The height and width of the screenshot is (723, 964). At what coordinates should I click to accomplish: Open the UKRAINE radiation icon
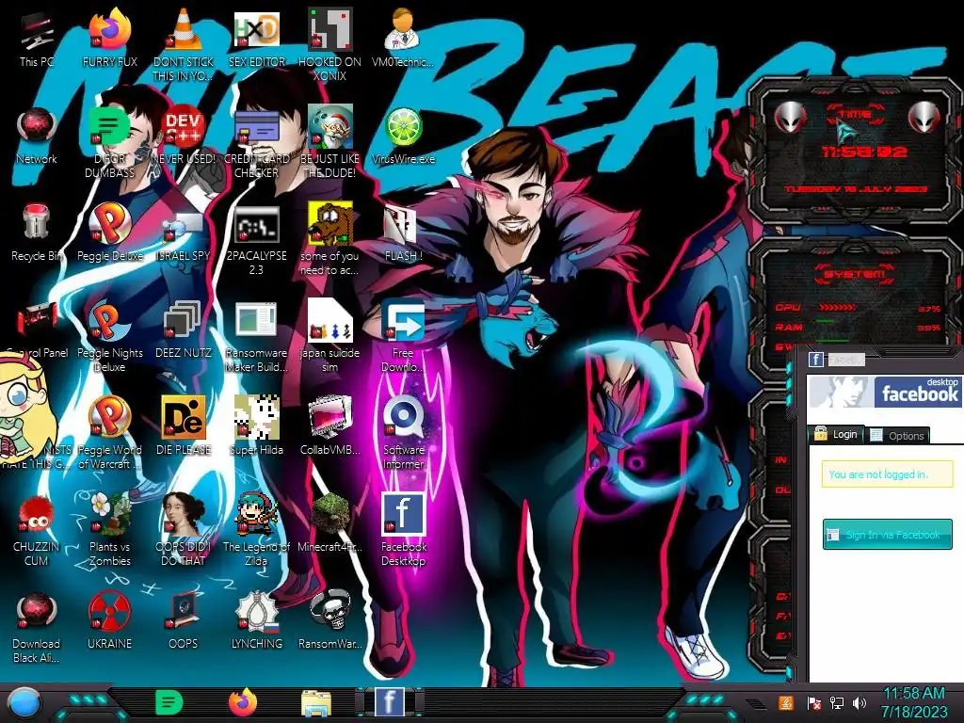pyautogui.click(x=109, y=621)
